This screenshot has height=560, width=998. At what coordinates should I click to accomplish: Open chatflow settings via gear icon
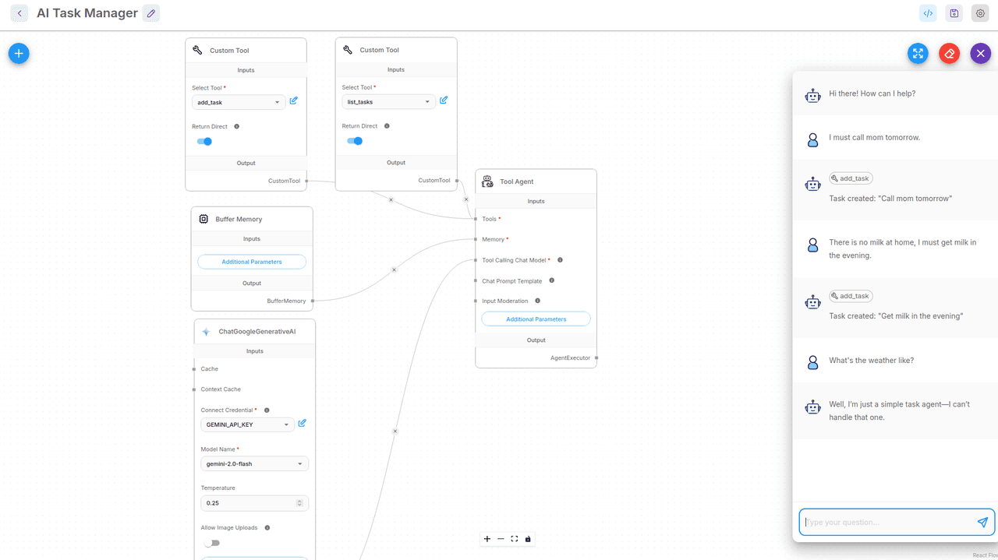pos(979,13)
